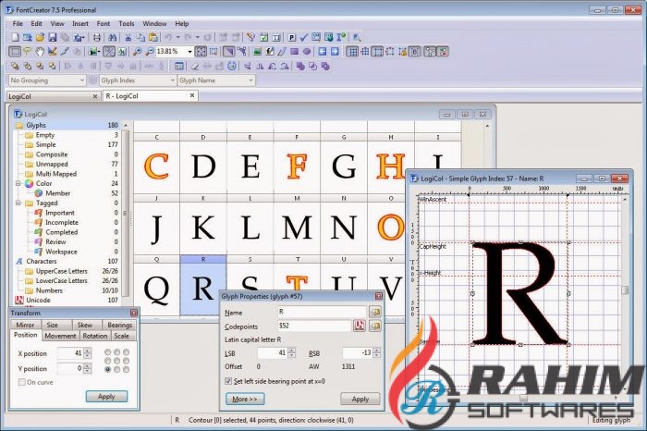Increase the LSB stepper value

pyautogui.click(x=292, y=351)
